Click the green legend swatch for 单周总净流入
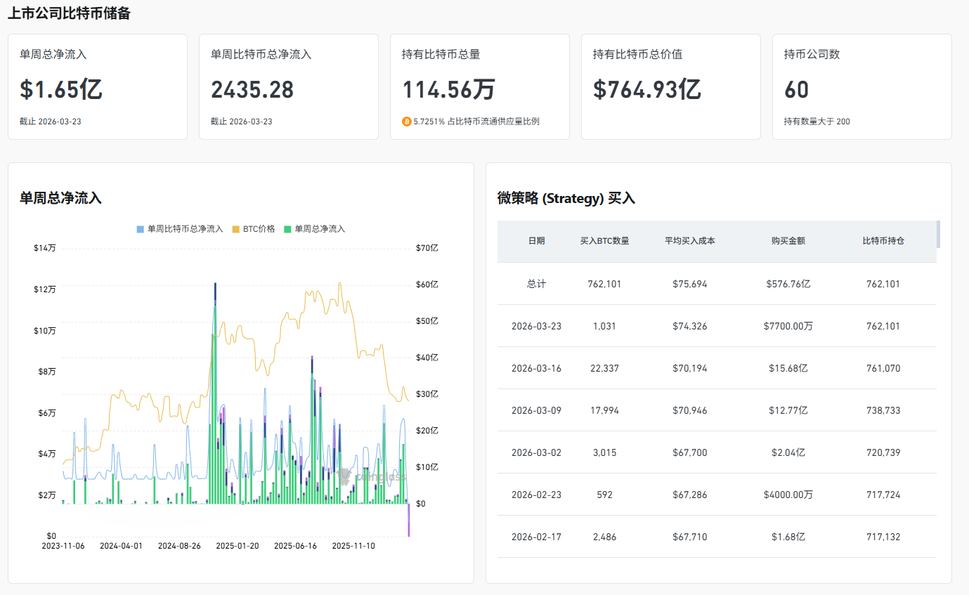This screenshot has height=595, width=969. pyautogui.click(x=287, y=229)
